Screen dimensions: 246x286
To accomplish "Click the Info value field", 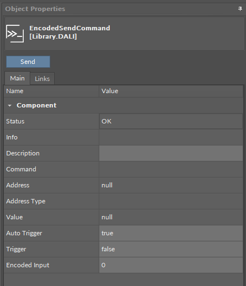I will [171, 137].
